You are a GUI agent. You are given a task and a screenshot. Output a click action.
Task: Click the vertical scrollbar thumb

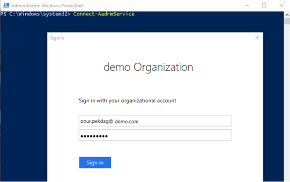click(x=287, y=21)
